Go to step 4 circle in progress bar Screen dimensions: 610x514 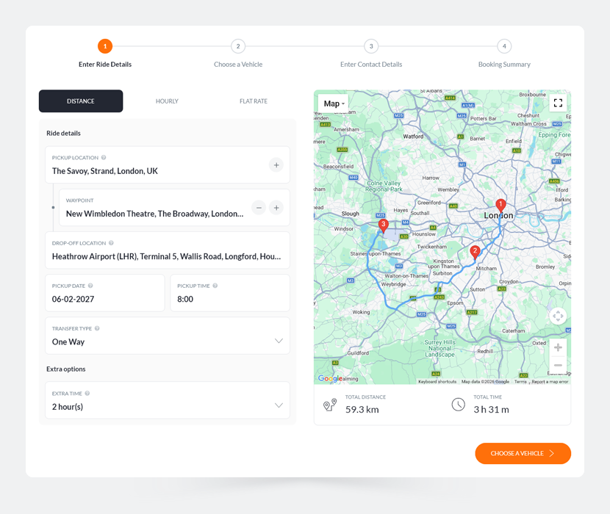coord(504,46)
